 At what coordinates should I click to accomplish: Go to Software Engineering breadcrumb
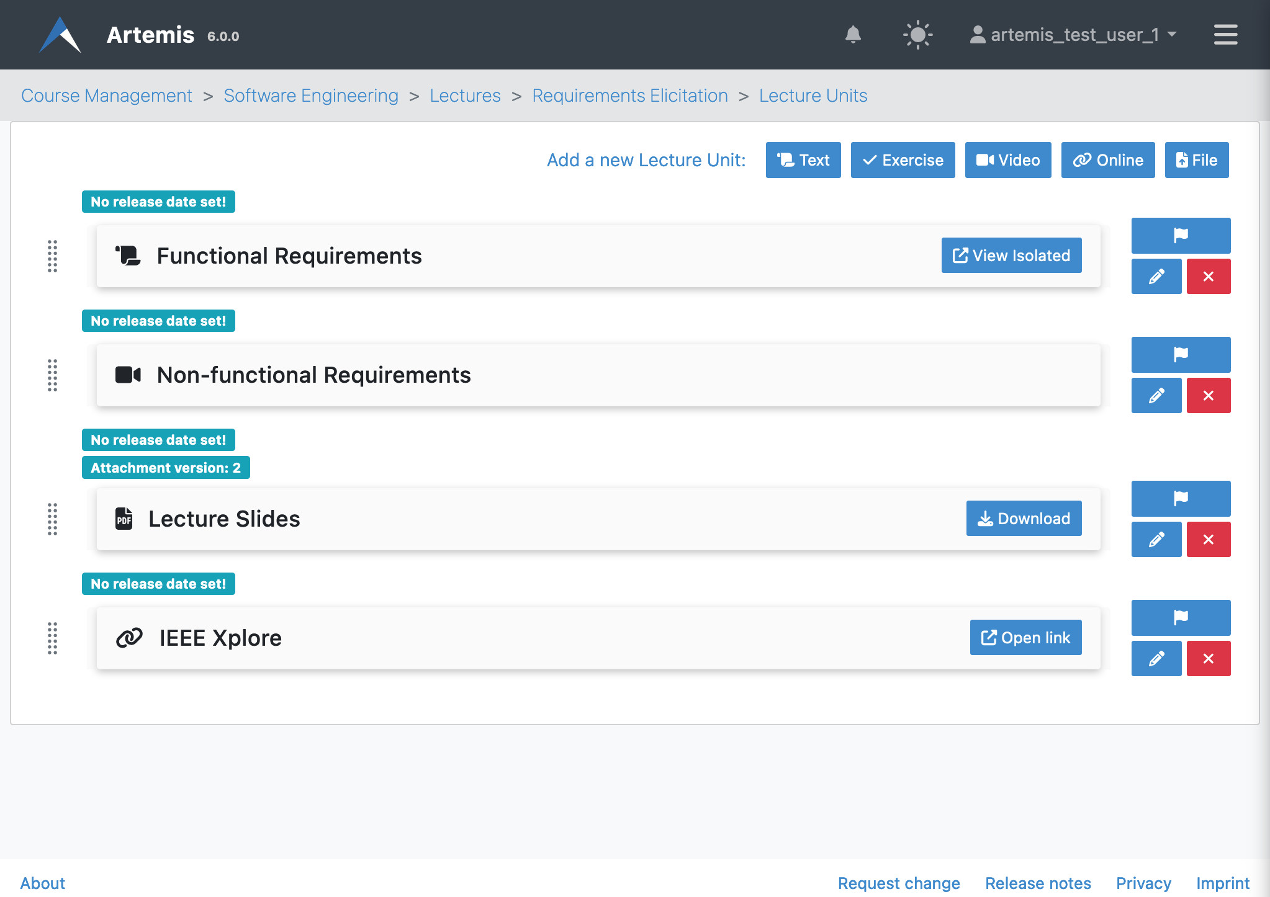tap(311, 96)
